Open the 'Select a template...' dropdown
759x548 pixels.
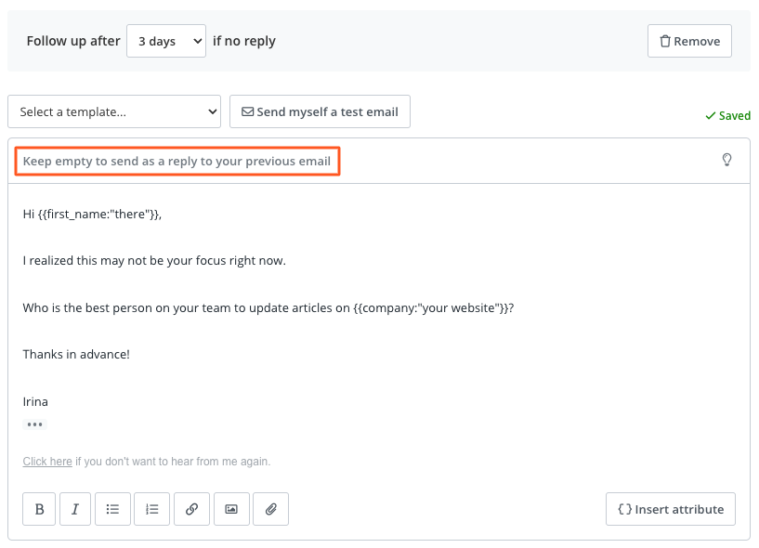tap(113, 111)
